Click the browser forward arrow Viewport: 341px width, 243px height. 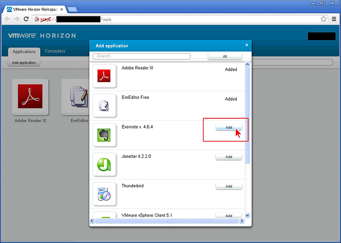pos(17,19)
